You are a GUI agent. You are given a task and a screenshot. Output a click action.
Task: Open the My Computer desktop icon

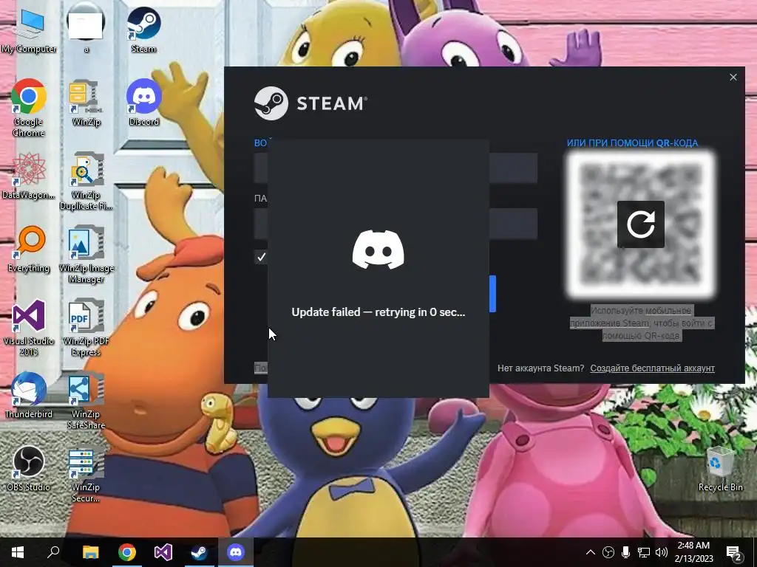[x=29, y=29]
